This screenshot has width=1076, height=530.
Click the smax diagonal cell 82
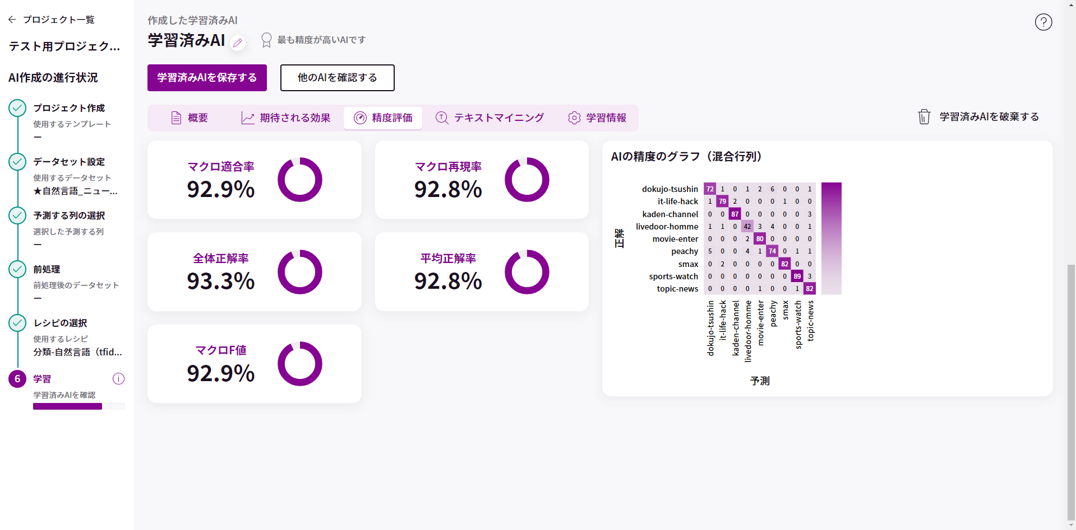(785, 264)
